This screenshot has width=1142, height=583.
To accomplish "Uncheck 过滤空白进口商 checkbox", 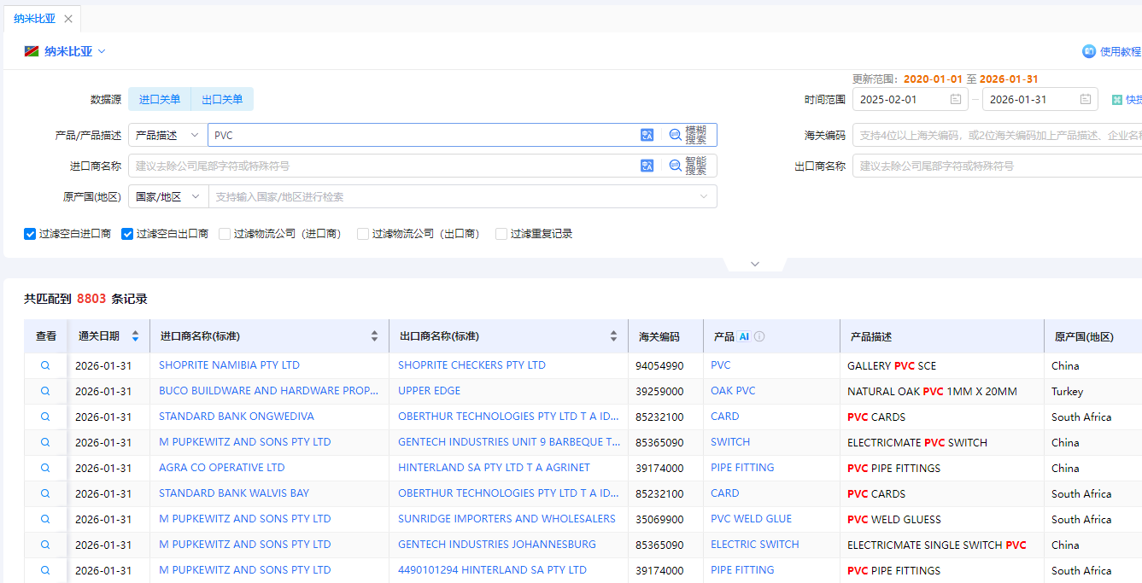I will 30,234.
